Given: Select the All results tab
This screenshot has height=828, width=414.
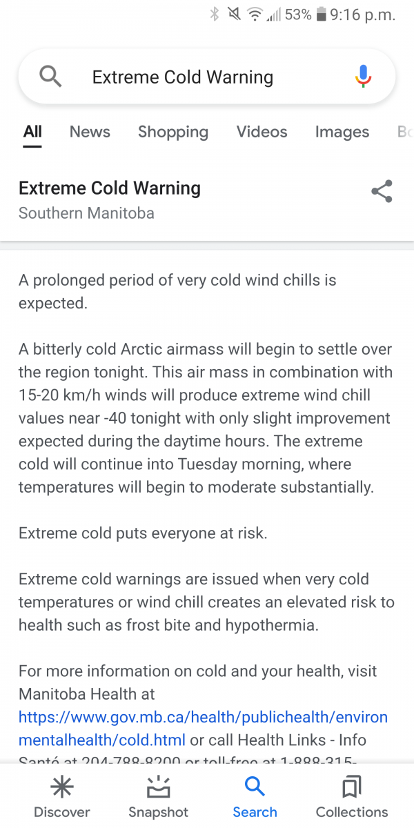Looking at the screenshot, I should [x=32, y=132].
